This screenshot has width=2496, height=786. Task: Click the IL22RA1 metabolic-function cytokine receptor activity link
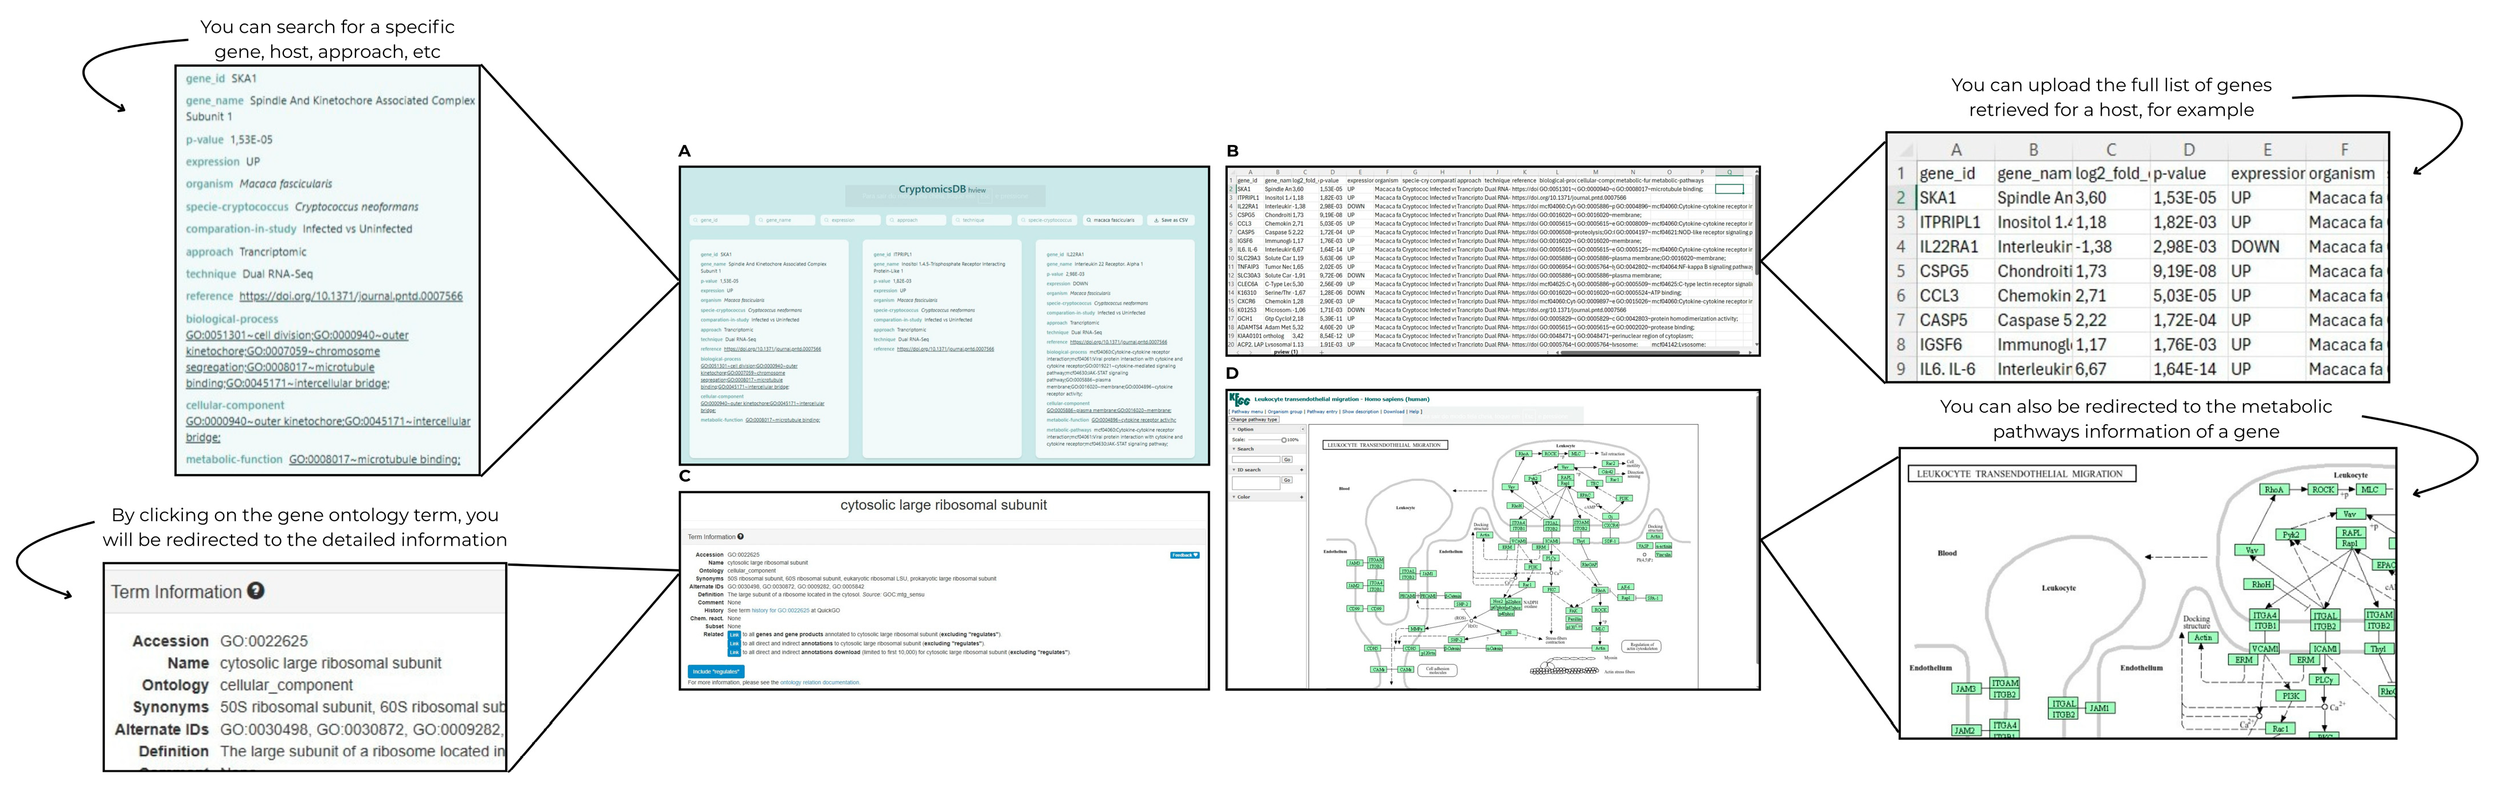tap(1134, 420)
